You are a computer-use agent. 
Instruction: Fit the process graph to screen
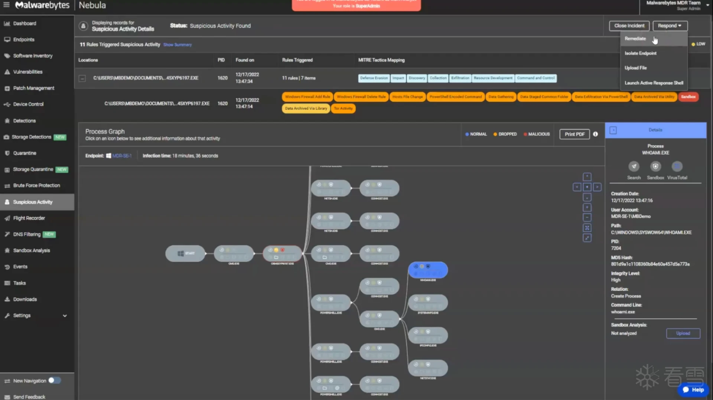587,228
